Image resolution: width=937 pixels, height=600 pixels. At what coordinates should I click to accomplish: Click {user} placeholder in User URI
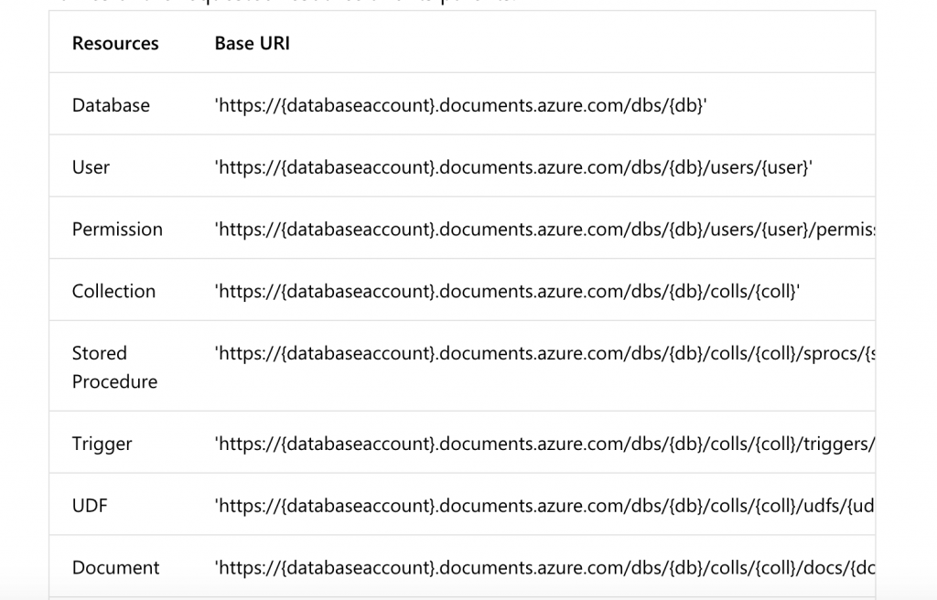click(x=784, y=167)
